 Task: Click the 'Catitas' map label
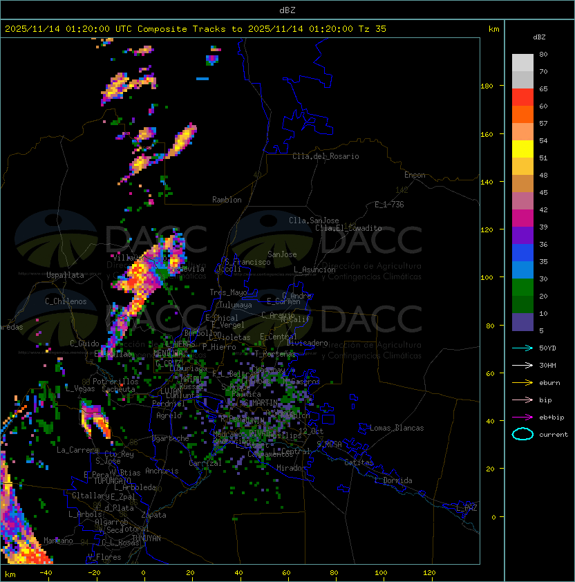[359, 462]
